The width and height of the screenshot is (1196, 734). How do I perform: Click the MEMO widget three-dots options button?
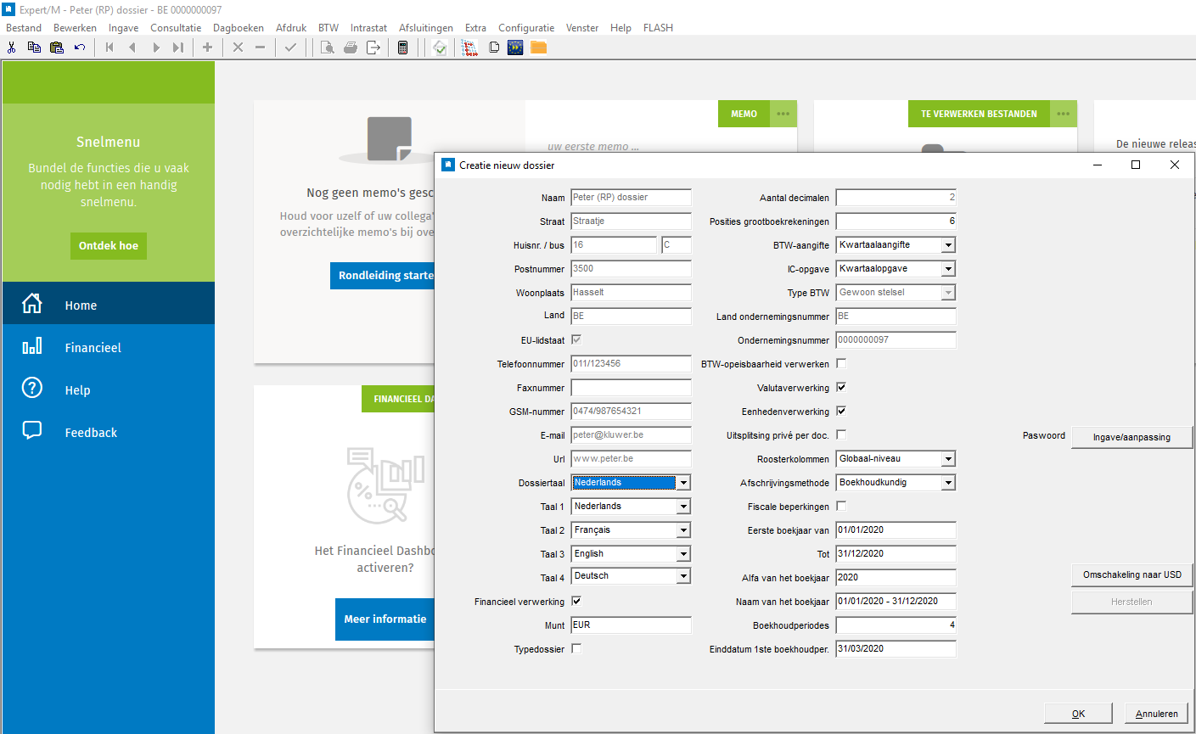(x=783, y=114)
